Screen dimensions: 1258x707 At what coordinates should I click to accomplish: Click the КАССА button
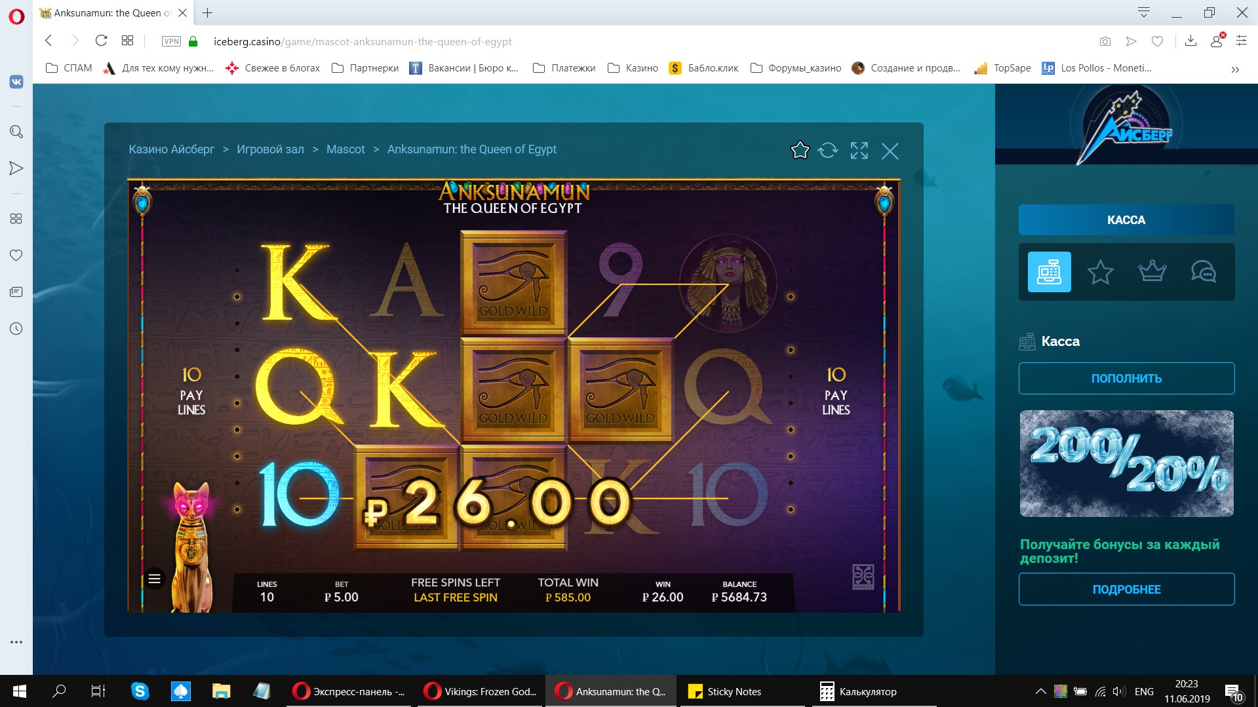pos(1126,220)
